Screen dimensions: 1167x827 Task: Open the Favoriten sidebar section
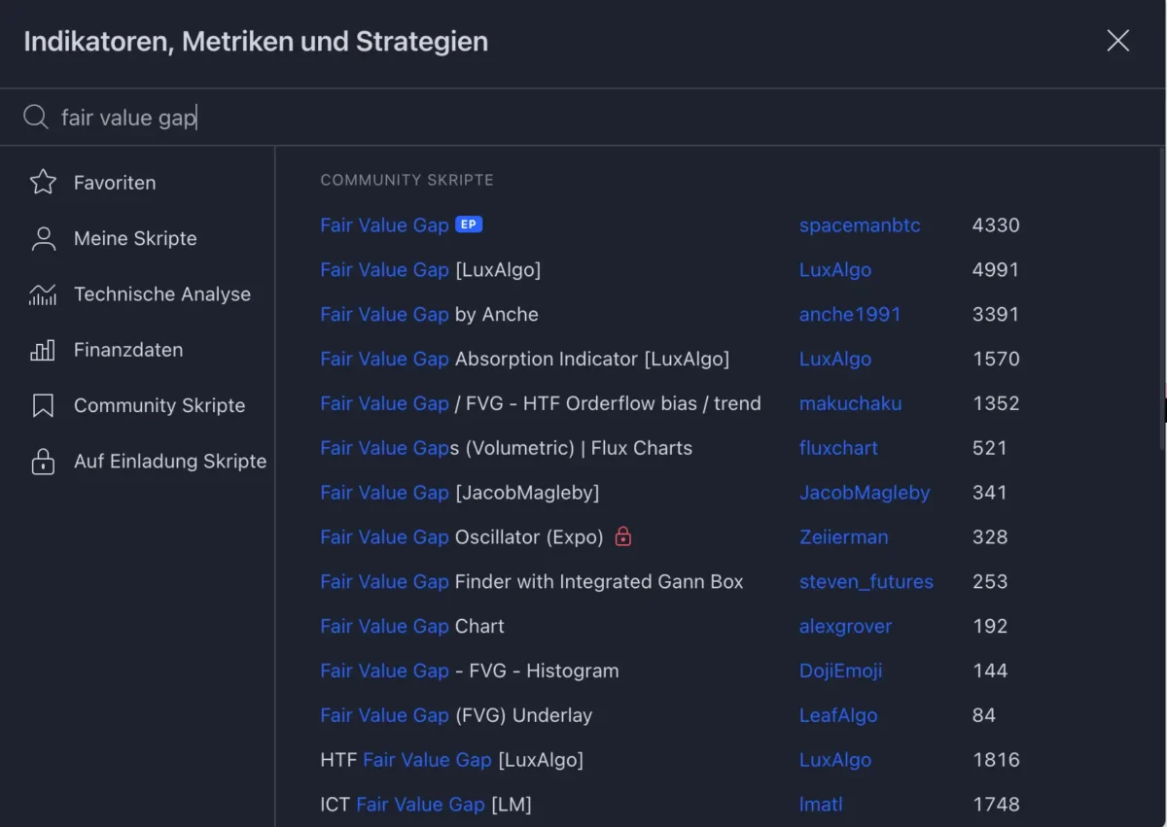pyautogui.click(x=114, y=182)
